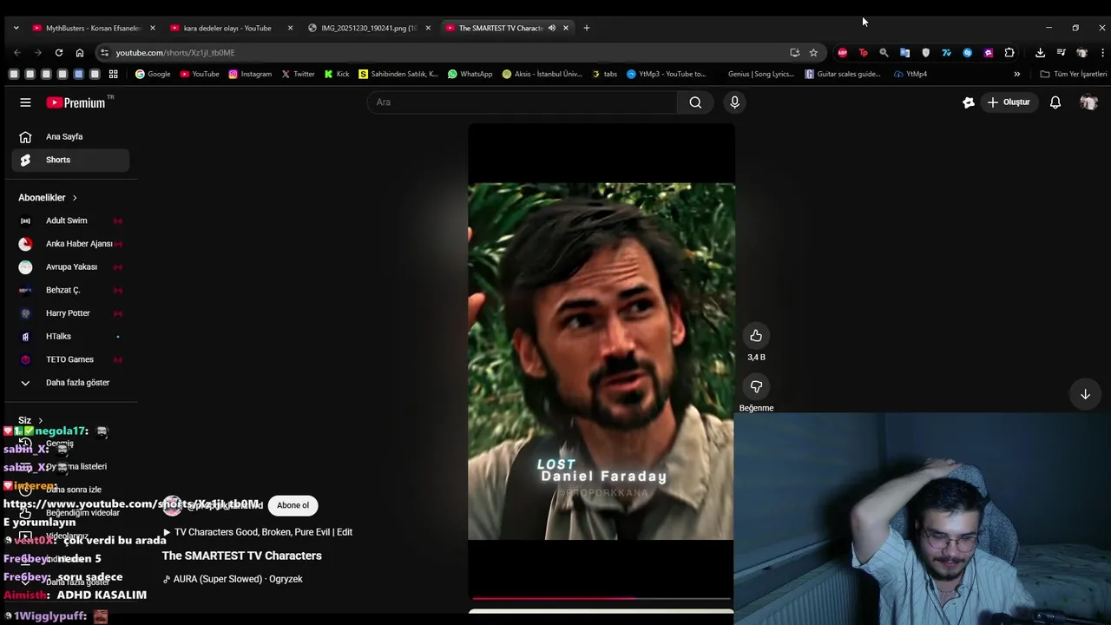Open the YouTube account avatar menu
The height and width of the screenshot is (625, 1111).
[1088, 102]
